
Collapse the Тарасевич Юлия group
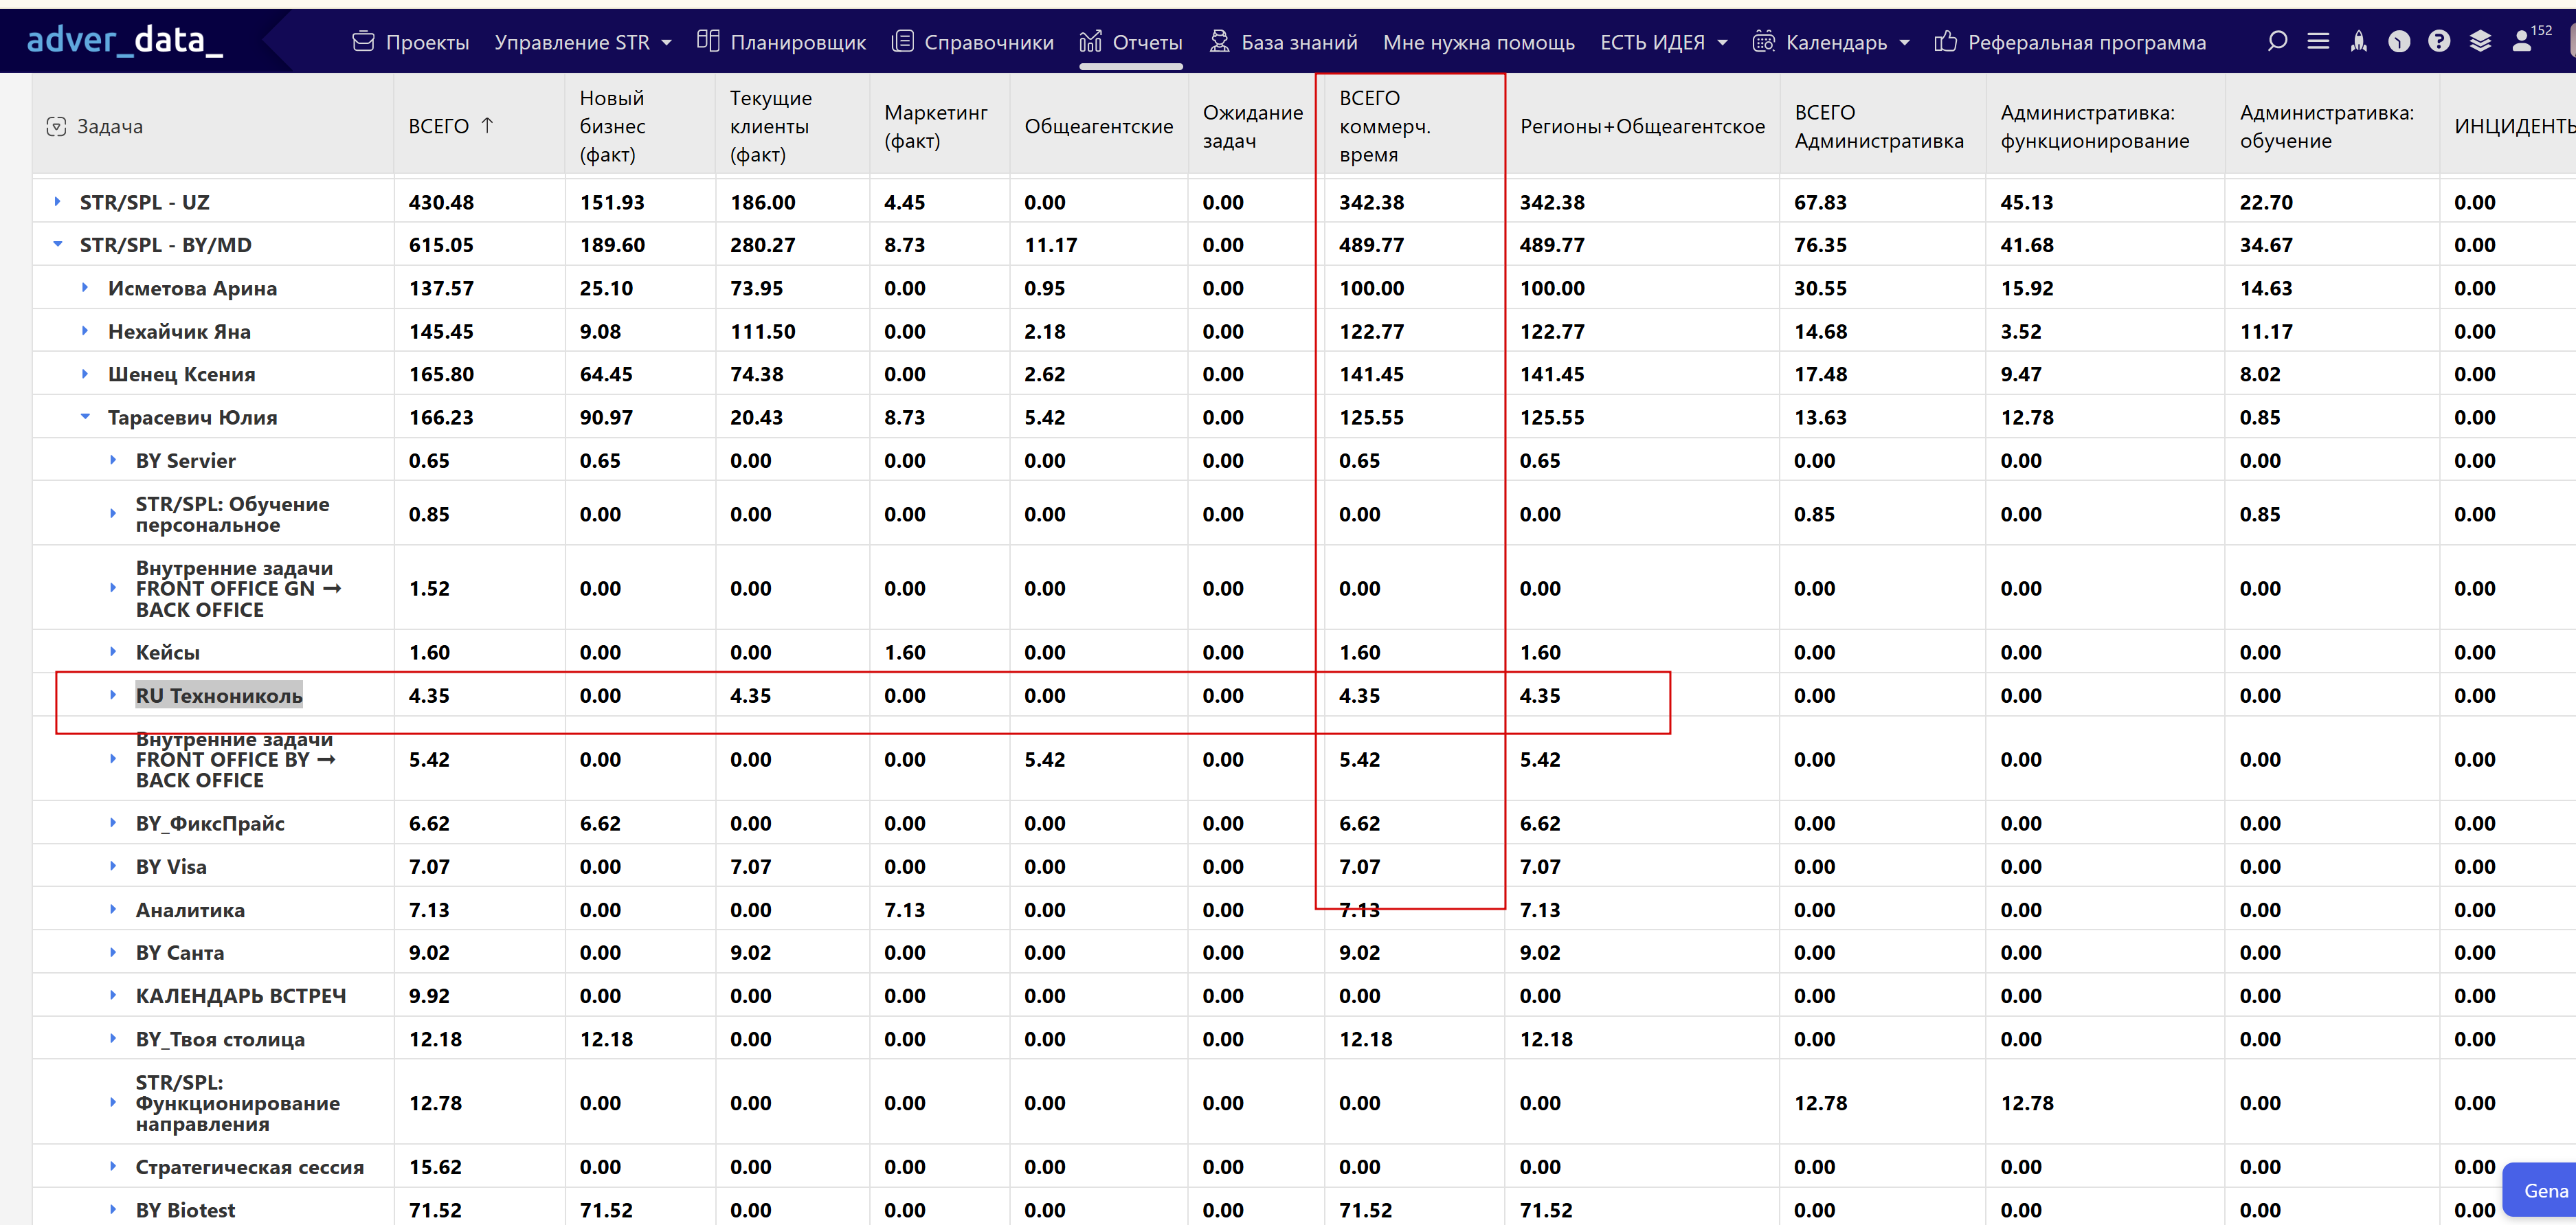click(x=86, y=417)
